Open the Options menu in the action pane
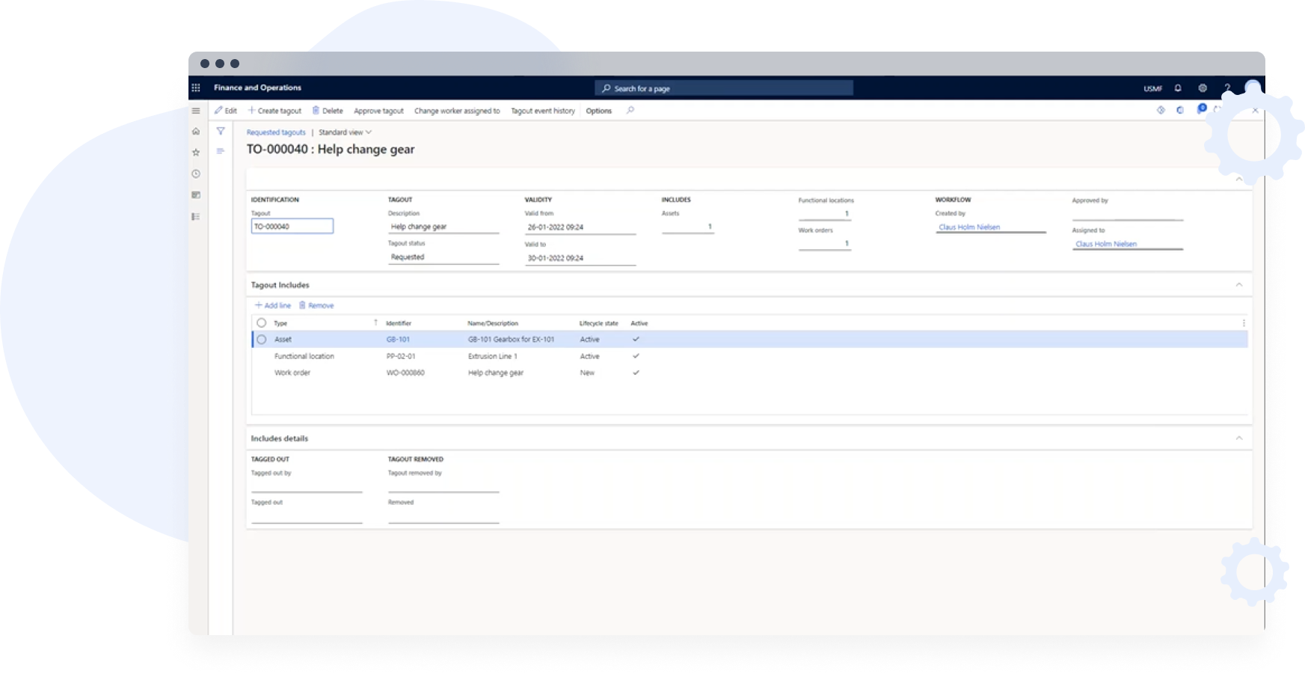This screenshot has width=1305, height=680. click(x=598, y=110)
